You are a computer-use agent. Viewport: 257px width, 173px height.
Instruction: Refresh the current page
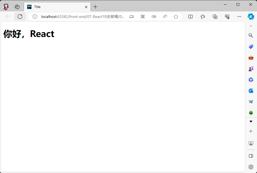(x=20, y=17)
